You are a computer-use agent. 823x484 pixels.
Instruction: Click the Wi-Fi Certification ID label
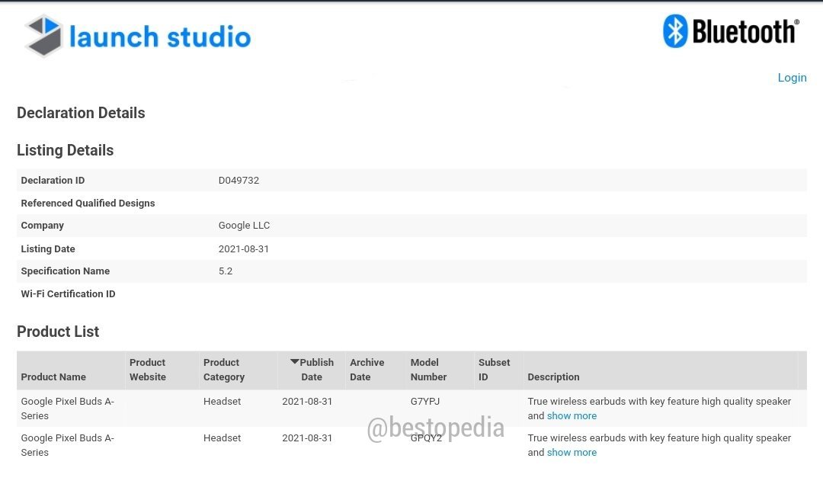coord(68,294)
